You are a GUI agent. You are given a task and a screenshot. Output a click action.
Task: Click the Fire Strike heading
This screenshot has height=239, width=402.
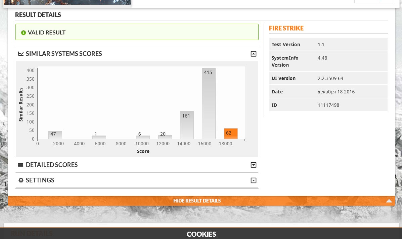(286, 28)
